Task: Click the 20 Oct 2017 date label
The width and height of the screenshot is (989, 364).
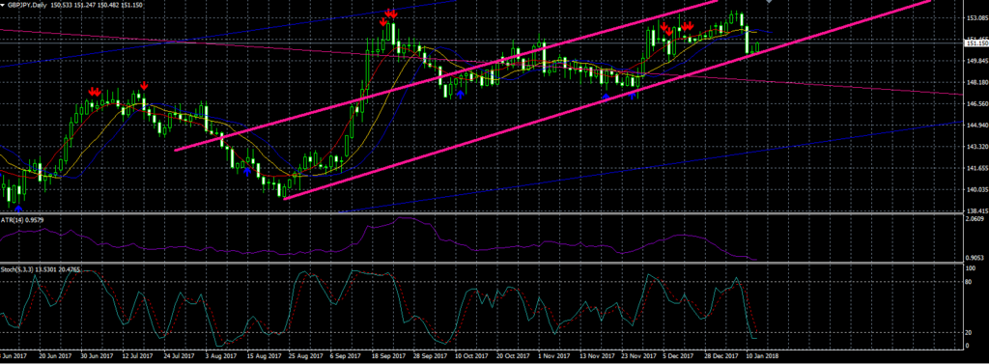Action: point(512,356)
